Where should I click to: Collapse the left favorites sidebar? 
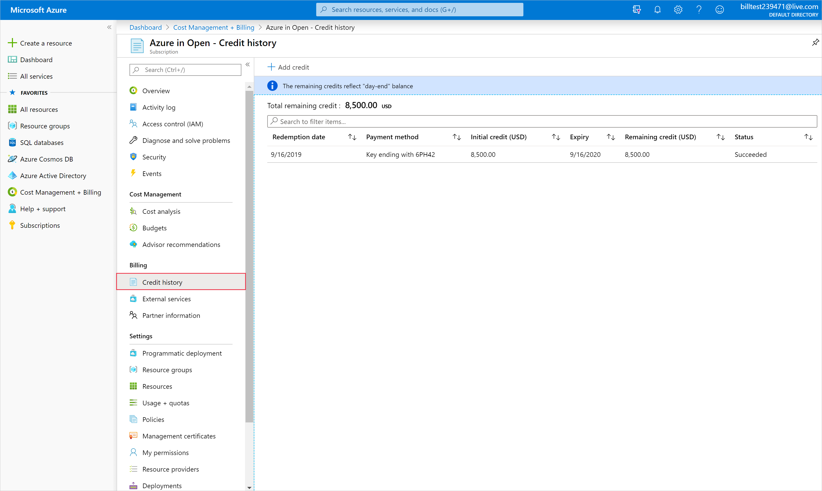click(x=109, y=27)
